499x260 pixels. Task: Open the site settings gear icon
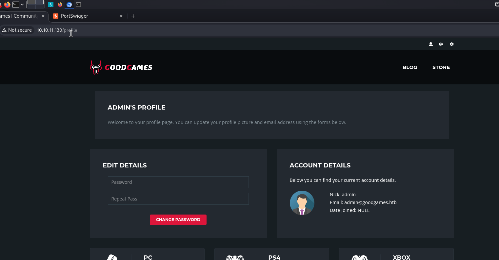[x=452, y=44]
